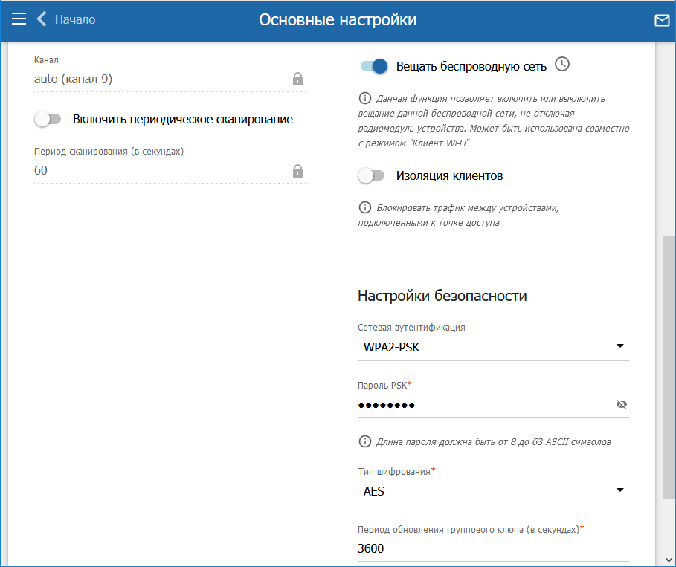Open Сетевая аутентификация dropdown WPA2-PSK

click(x=492, y=346)
